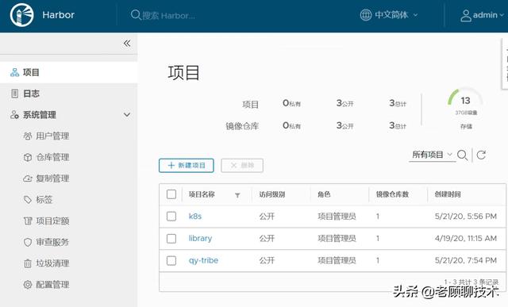Check the k8s project row checkbox
The image size is (508, 307).
pyautogui.click(x=171, y=217)
